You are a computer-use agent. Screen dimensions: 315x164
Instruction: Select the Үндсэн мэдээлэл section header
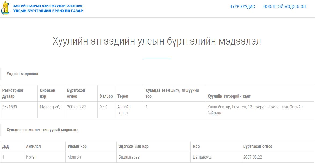(x=22, y=74)
